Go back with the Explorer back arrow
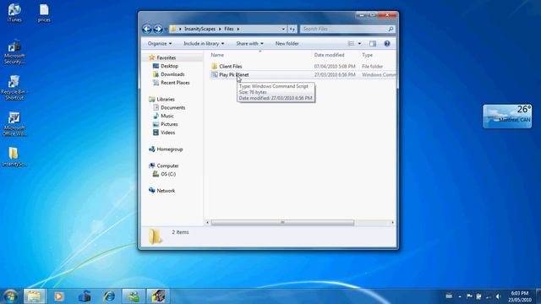541x304 pixels. point(147,29)
